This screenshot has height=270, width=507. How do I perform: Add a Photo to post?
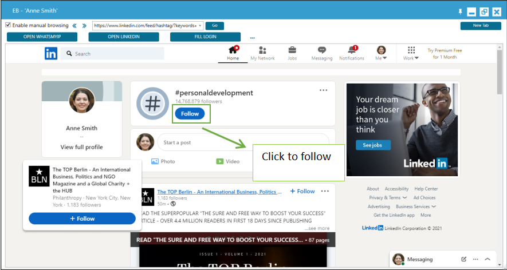pyautogui.click(x=163, y=161)
